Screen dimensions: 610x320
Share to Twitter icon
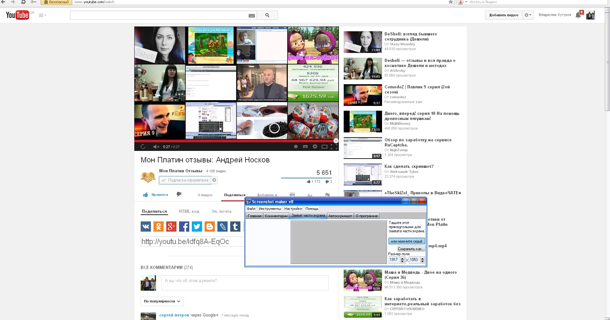(x=197, y=227)
